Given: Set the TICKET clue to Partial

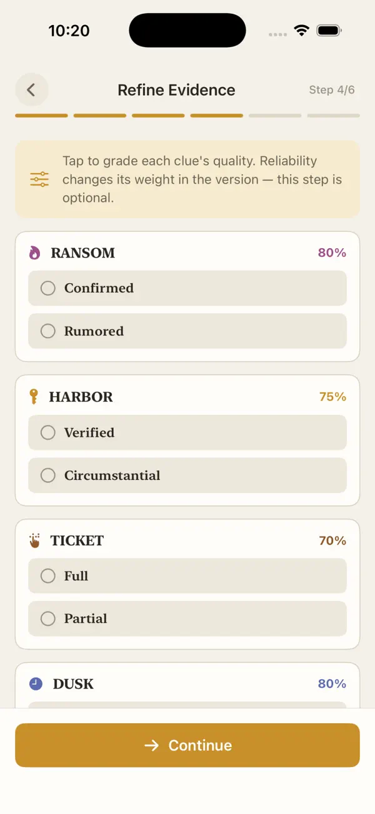Looking at the screenshot, I should coord(187,618).
